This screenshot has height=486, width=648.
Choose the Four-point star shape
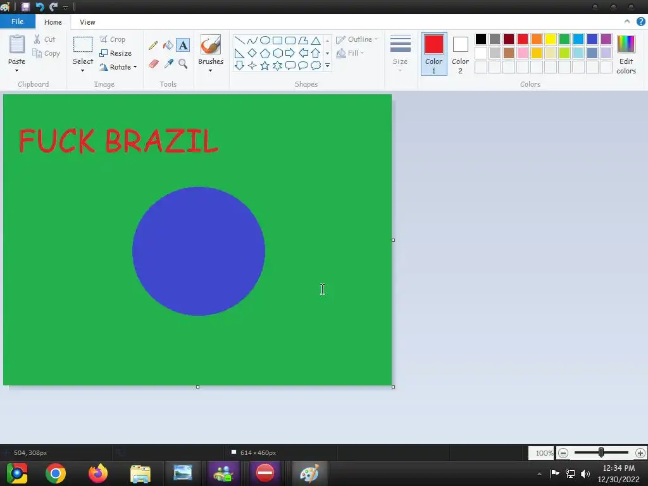[x=252, y=65]
